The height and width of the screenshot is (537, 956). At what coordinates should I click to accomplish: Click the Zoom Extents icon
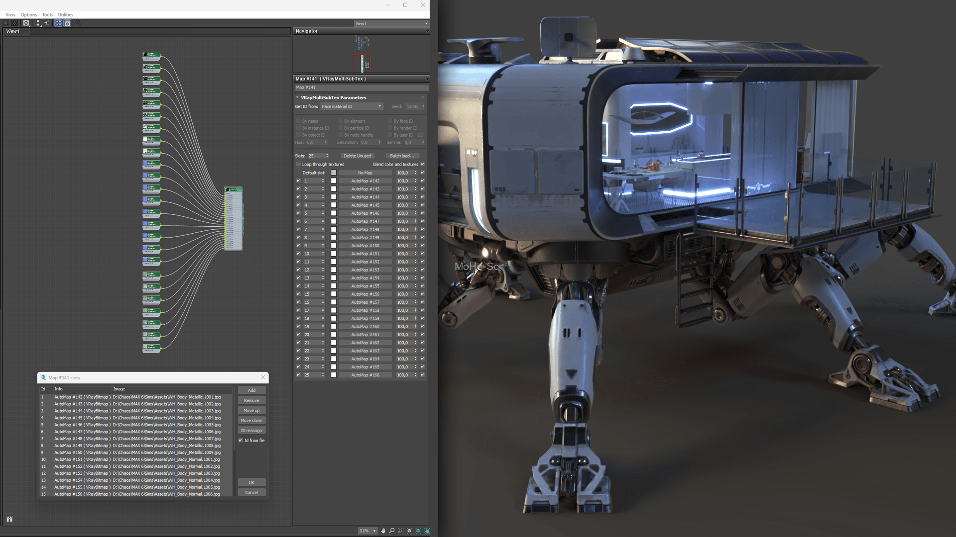pos(409,531)
